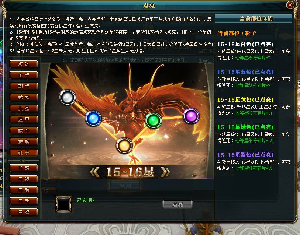Image resolution: width=300 pixels, height=235 pixels.
Task: Click the purple orb node
Action: (x=191, y=116)
